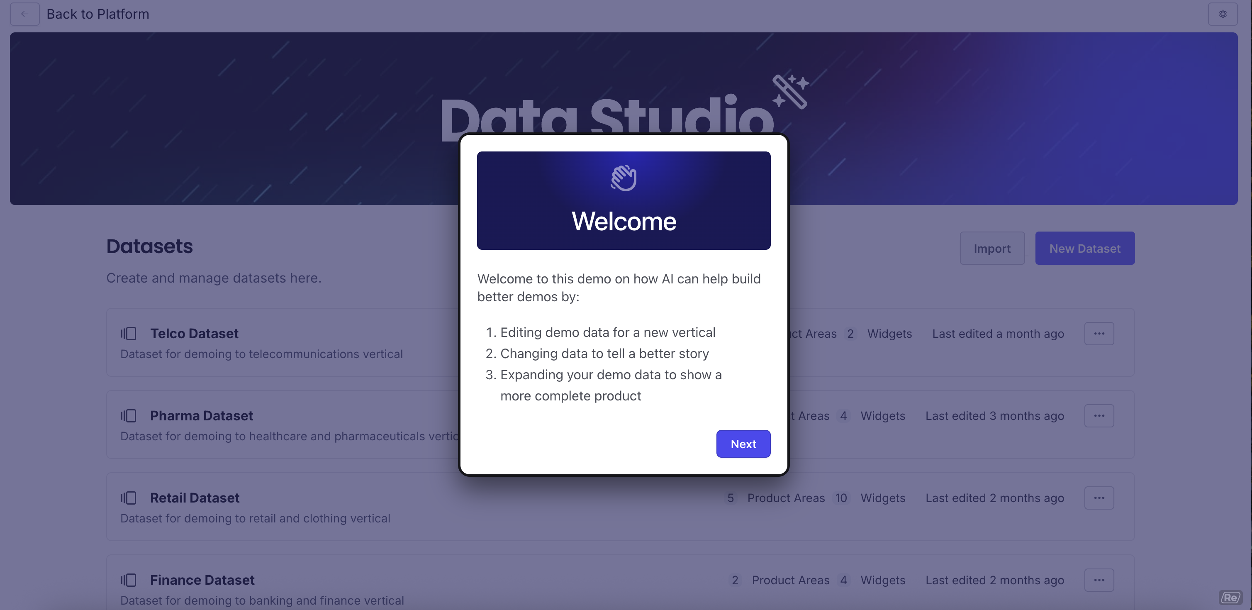
Task: Click the waving hand icon
Action: pos(624,178)
